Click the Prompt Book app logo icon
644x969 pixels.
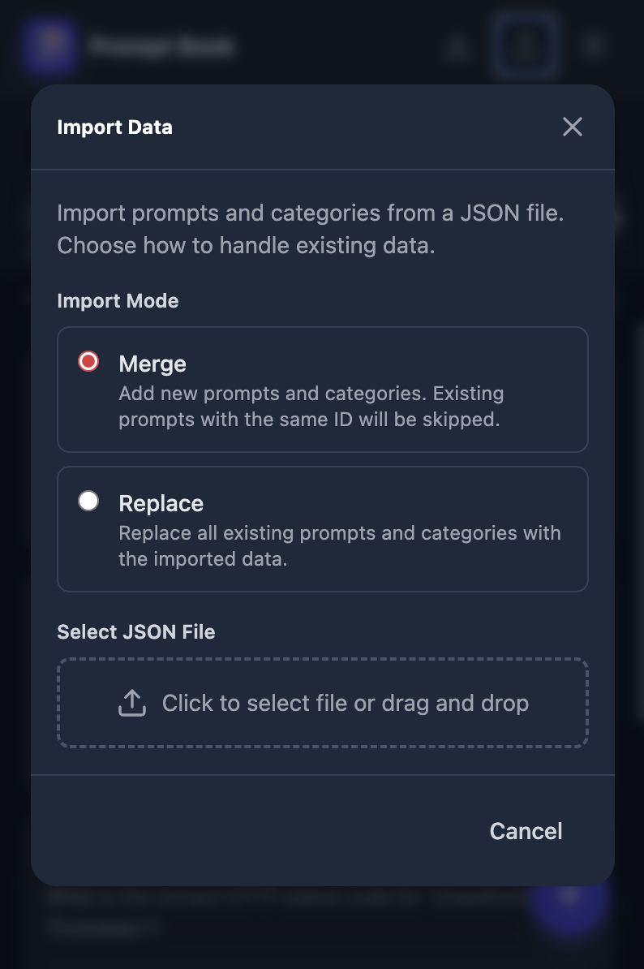click(50, 46)
